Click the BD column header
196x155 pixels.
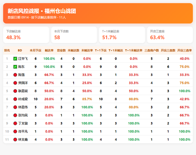coord(20,50)
